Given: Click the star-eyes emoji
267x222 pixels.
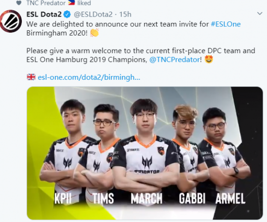Looking at the screenshot, I should coord(209,59).
